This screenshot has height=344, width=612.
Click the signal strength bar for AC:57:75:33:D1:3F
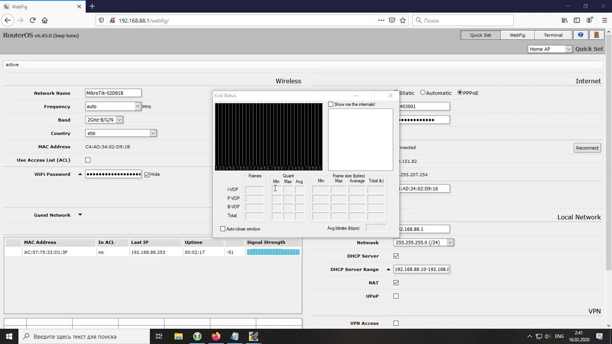[273, 252]
